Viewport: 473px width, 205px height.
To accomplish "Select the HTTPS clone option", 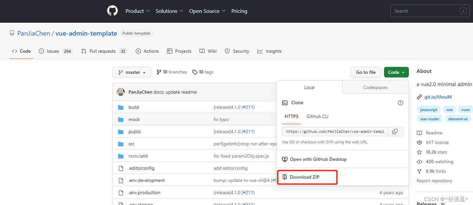I will click(x=291, y=116).
